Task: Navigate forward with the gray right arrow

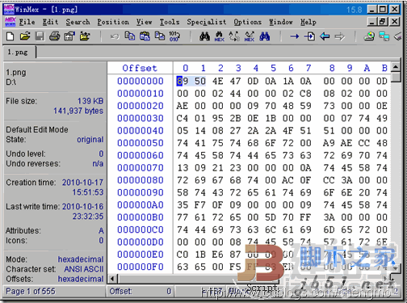Action: click(x=340, y=36)
